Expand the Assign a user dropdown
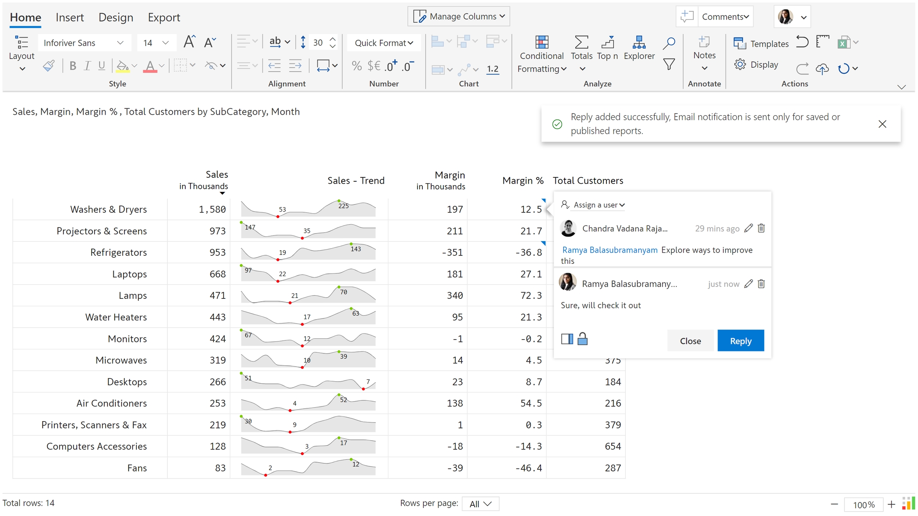This screenshot has height=516, width=918. (x=598, y=205)
